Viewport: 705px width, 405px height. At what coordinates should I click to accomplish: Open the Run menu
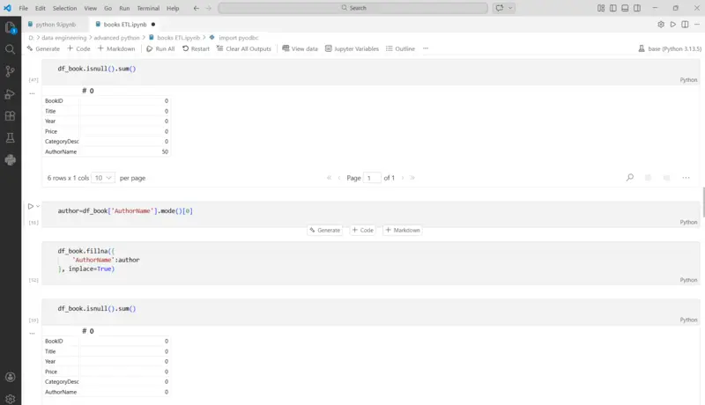coord(124,8)
